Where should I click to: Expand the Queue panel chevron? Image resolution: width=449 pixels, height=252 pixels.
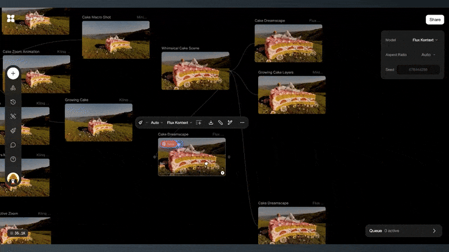[434, 231]
